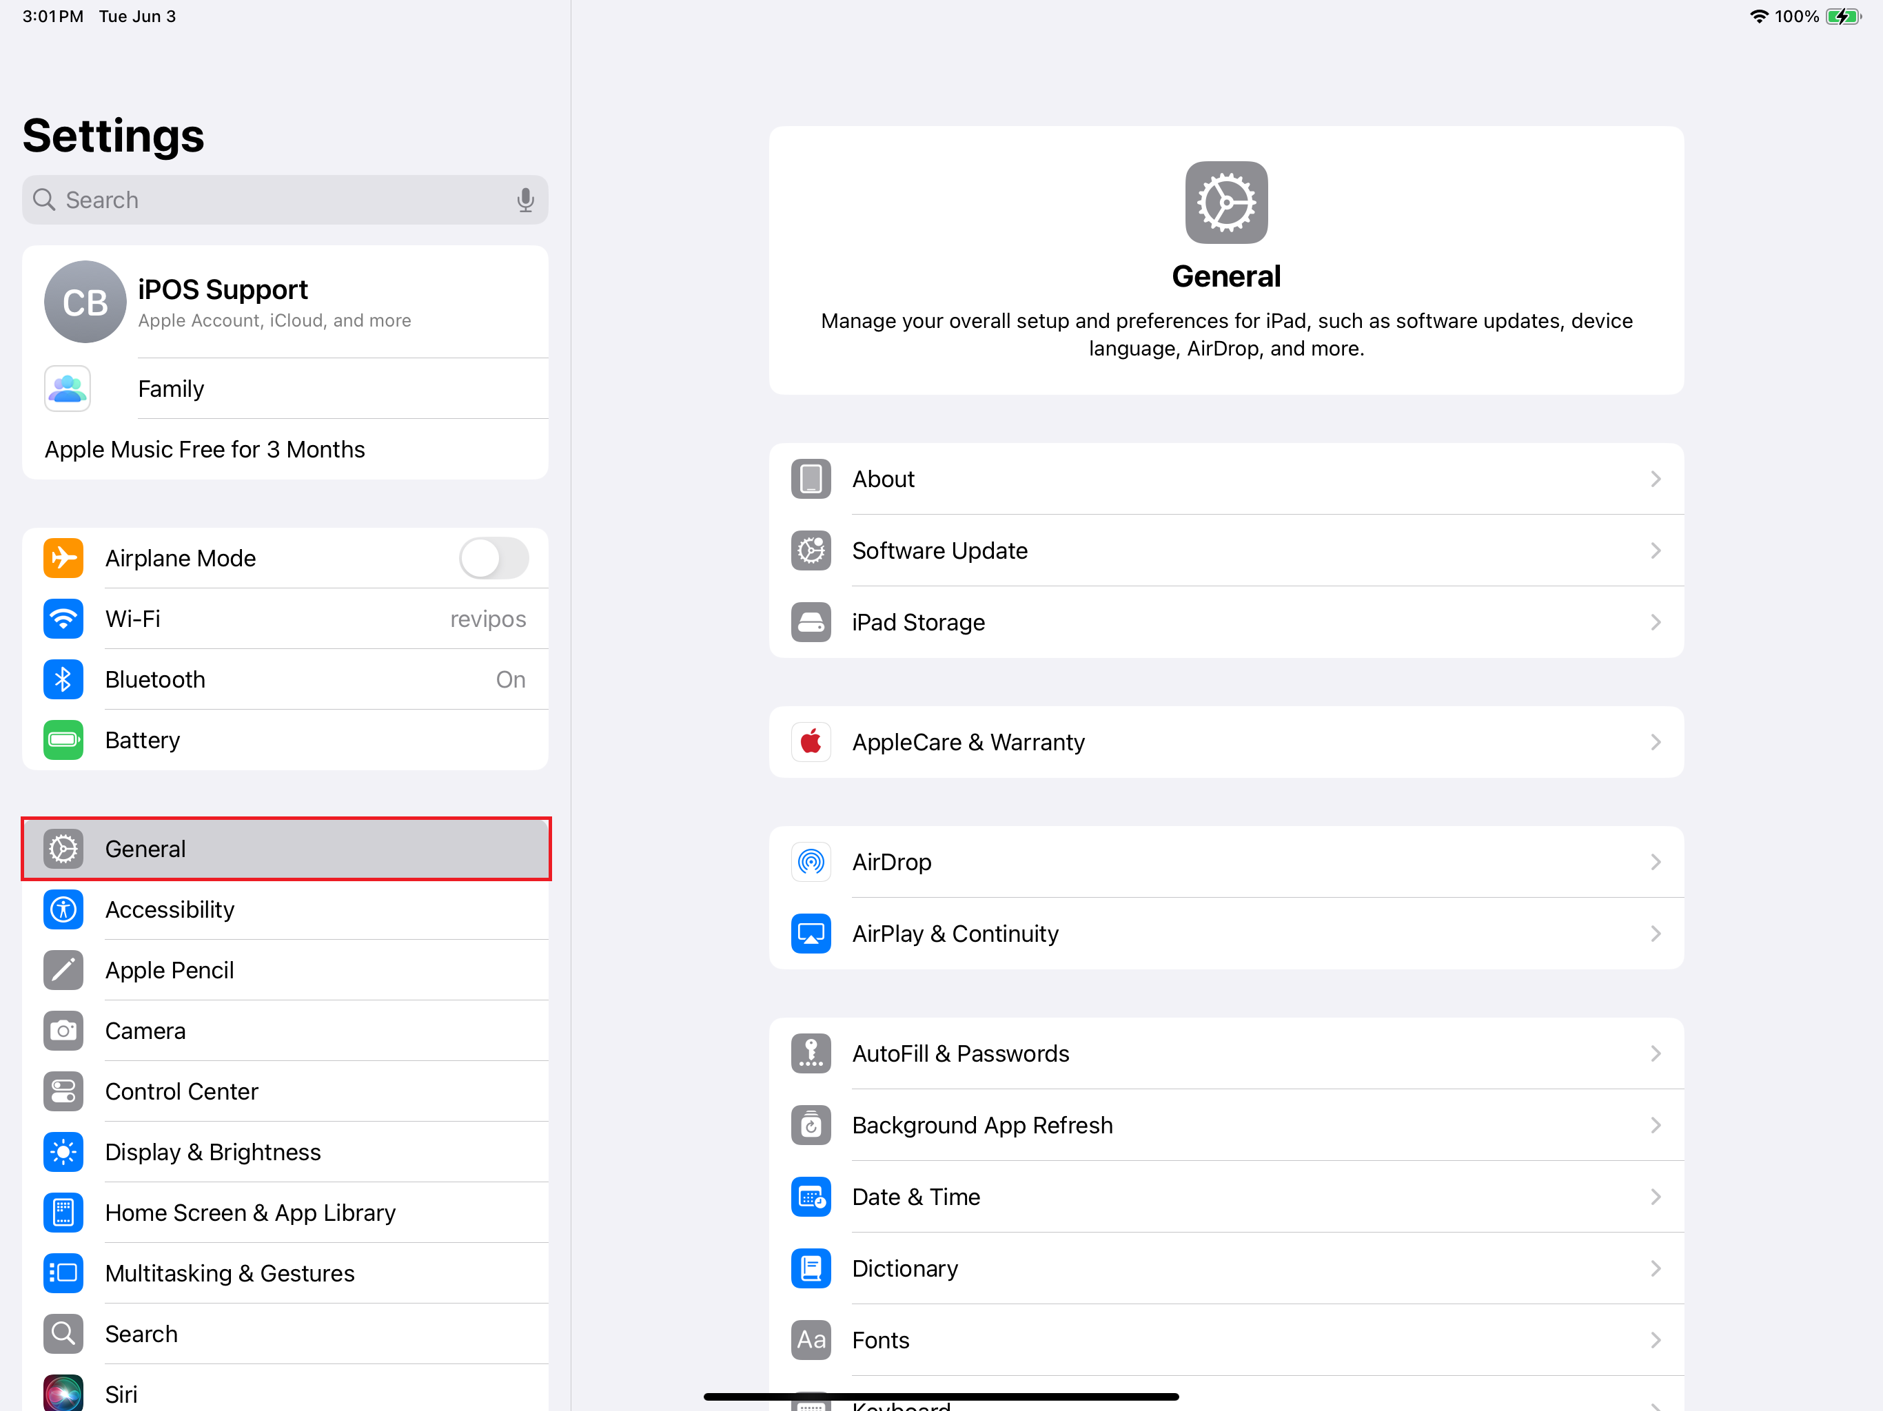Tap the Accessibility icon
This screenshot has width=1883, height=1411.
[63, 909]
